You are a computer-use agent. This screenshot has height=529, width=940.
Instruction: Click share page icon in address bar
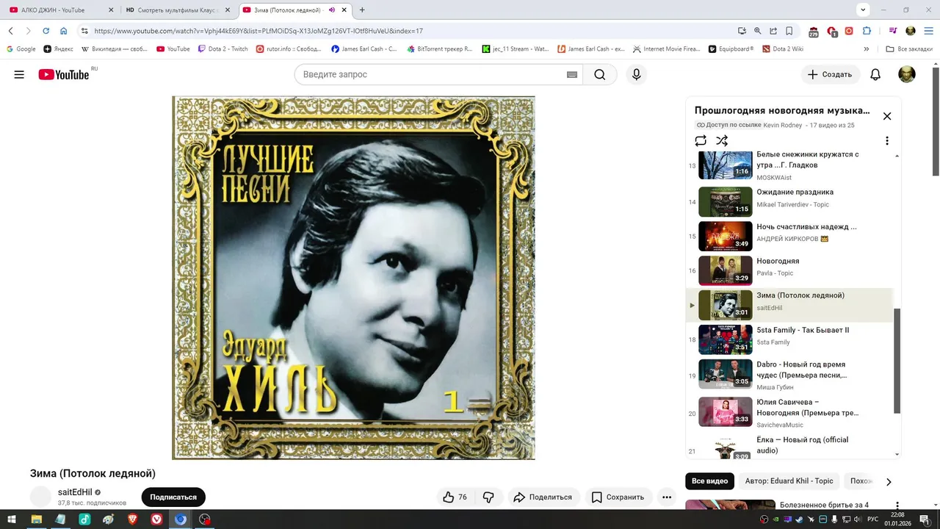tap(773, 31)
